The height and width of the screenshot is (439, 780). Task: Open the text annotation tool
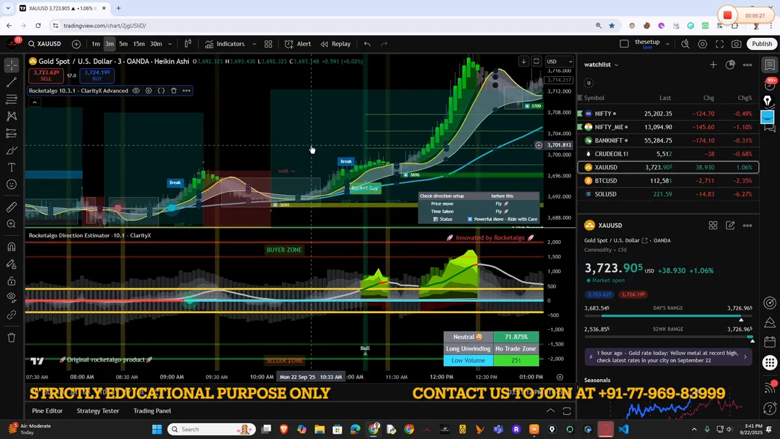coord(12,167)
